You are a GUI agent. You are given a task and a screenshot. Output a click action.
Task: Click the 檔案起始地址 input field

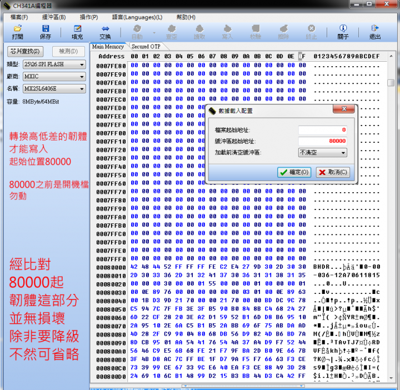click(323, 130)
